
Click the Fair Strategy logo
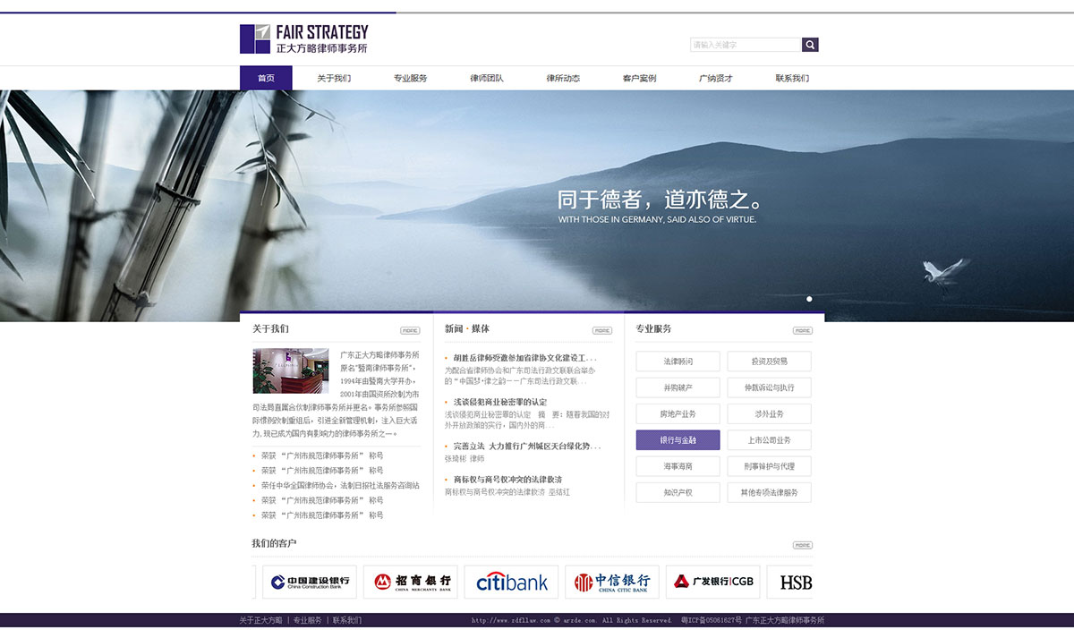coord(304,39)
